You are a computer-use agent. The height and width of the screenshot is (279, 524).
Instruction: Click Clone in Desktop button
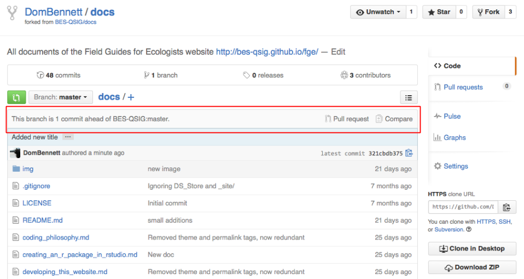pos(472,248)
